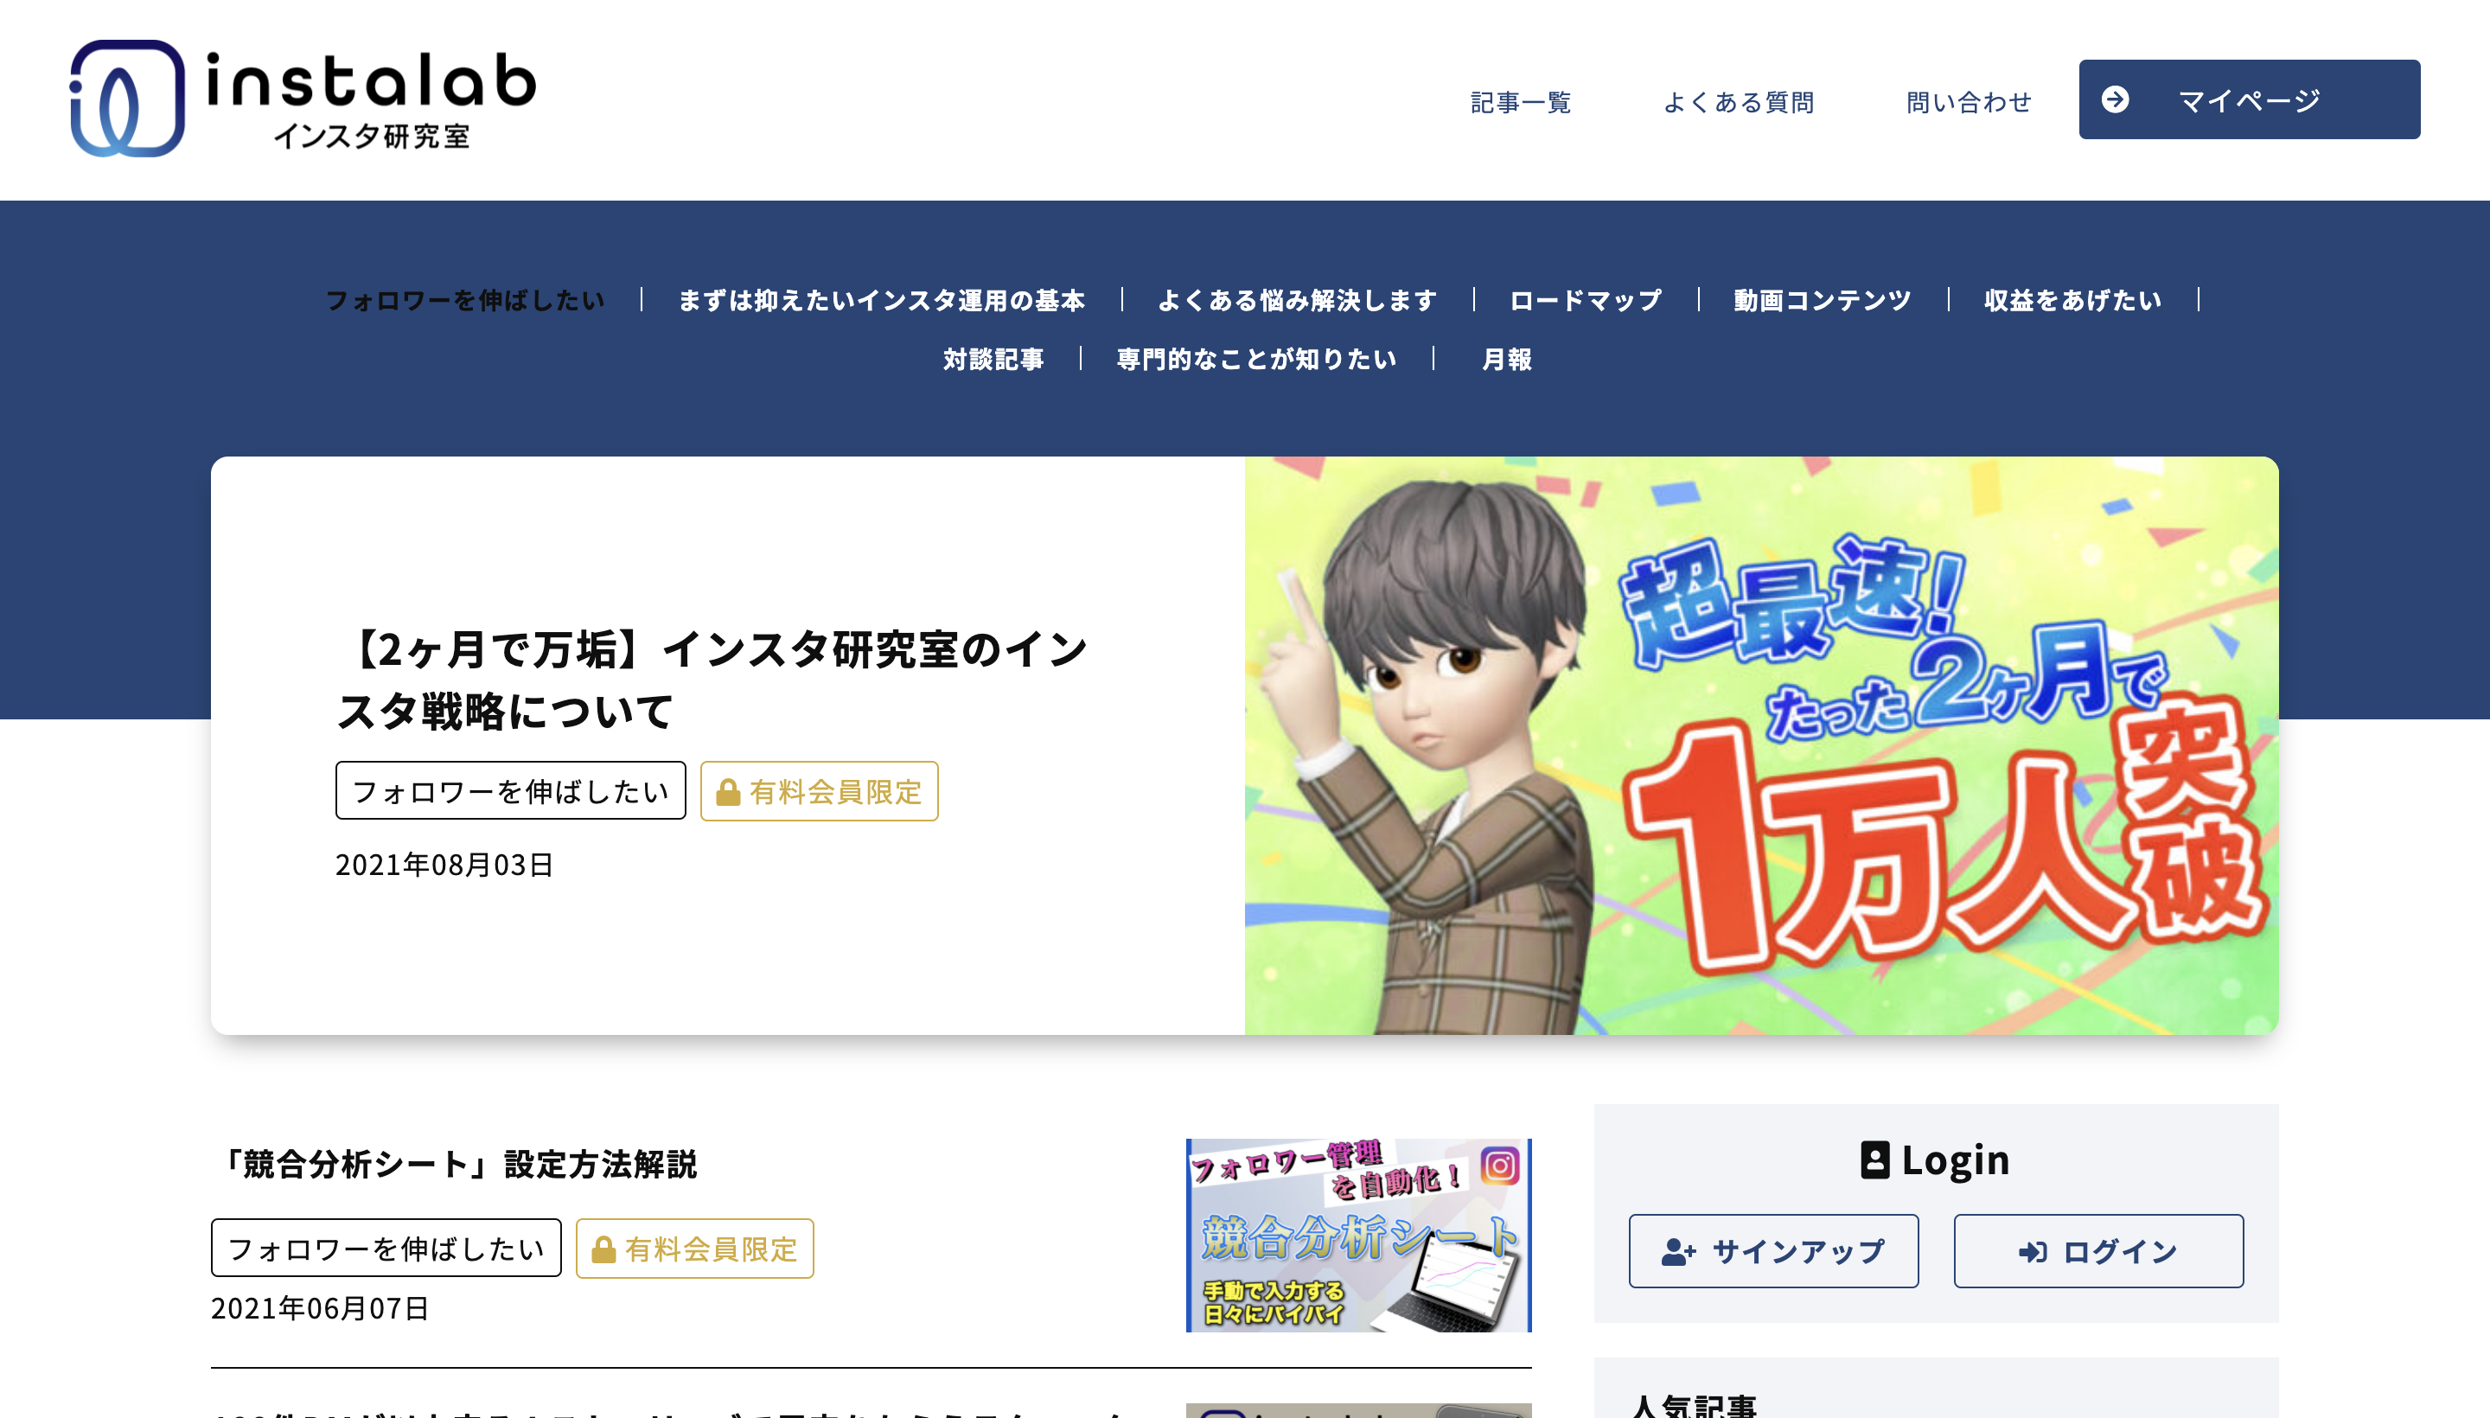Select 月報 category
Screen dimensions: 2490x1418
[1506, 360]
